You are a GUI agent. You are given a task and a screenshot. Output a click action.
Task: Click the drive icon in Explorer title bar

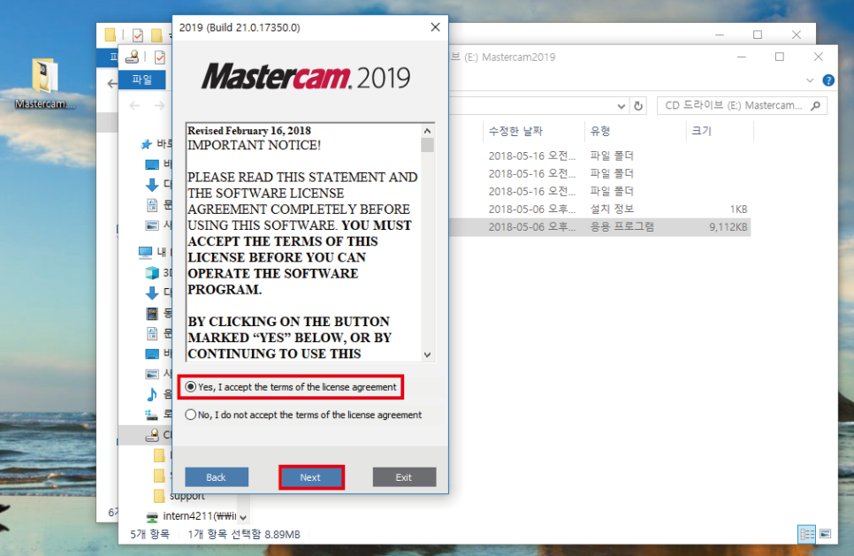(132, 57)
